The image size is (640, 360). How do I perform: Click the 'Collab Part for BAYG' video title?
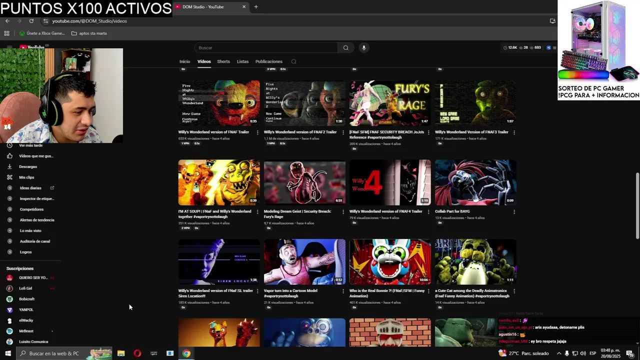[x=452, y=211]
